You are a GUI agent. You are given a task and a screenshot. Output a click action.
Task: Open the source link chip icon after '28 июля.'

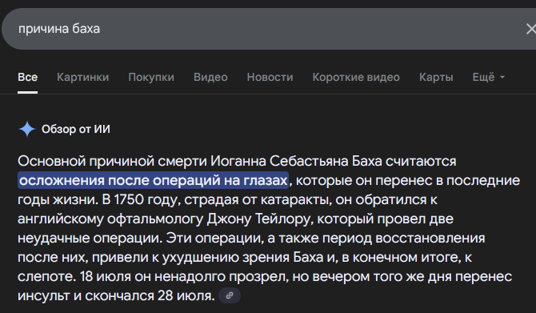[230, 295]
